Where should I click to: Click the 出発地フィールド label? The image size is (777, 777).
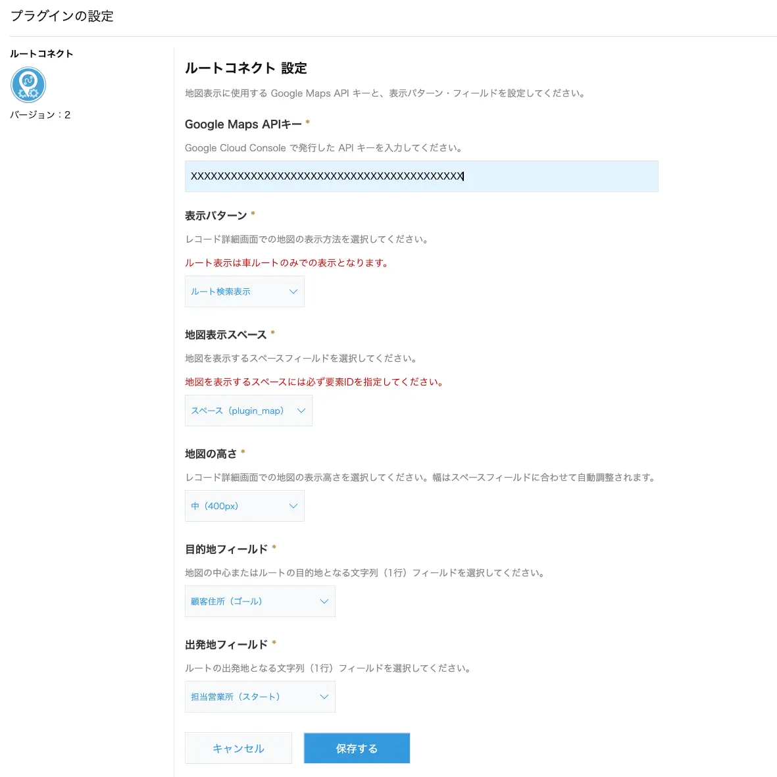[226, 644]
